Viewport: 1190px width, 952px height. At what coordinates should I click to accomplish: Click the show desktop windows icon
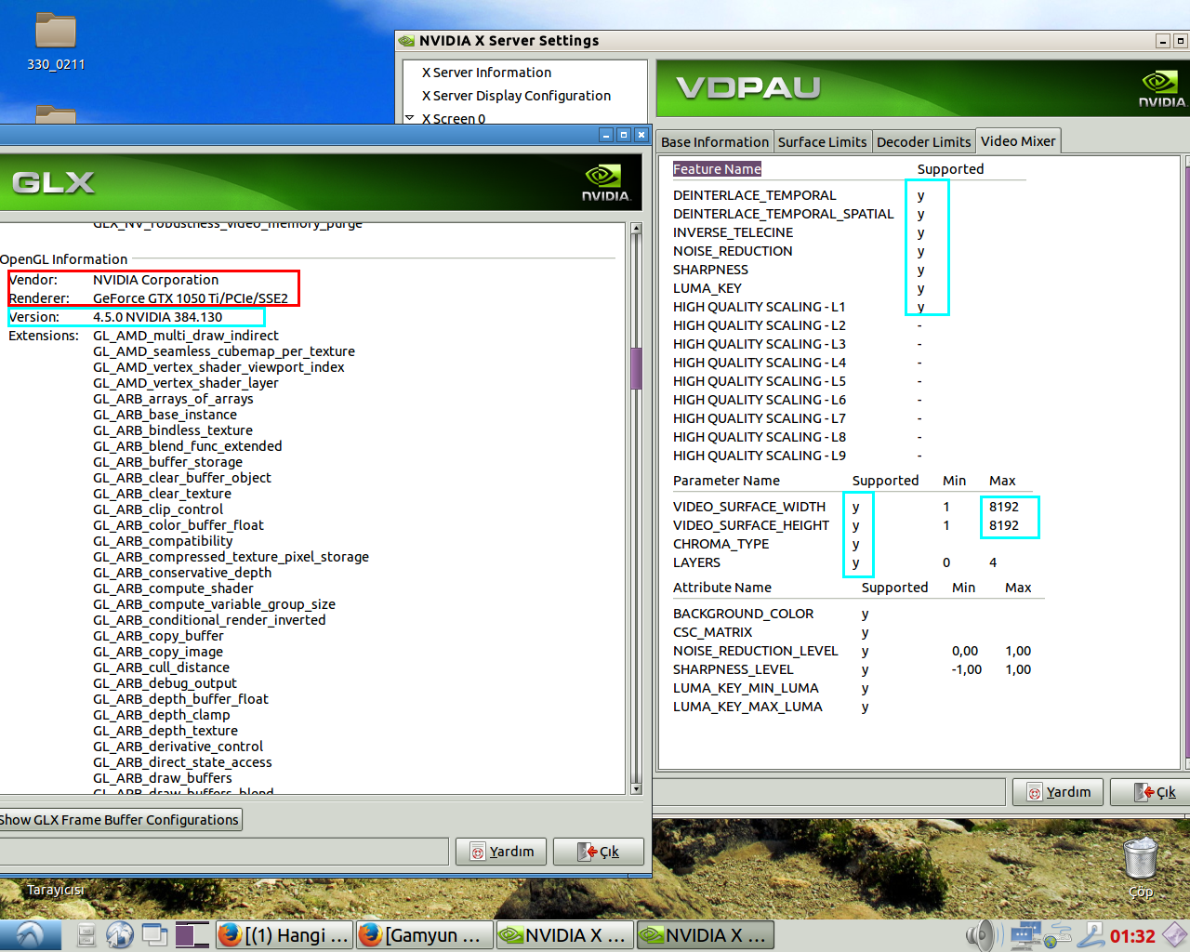(x=154, y=935)
